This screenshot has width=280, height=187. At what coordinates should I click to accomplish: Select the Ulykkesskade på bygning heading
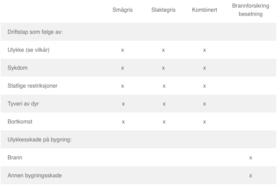pyautogui.click(x=40, y=140)
